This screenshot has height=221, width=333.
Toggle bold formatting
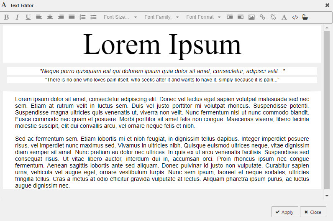pyautogui.click(x=6, y=17)
